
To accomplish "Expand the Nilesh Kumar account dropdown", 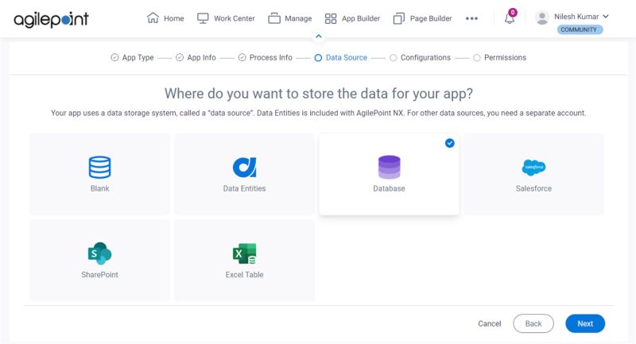I will coord(606,16).
